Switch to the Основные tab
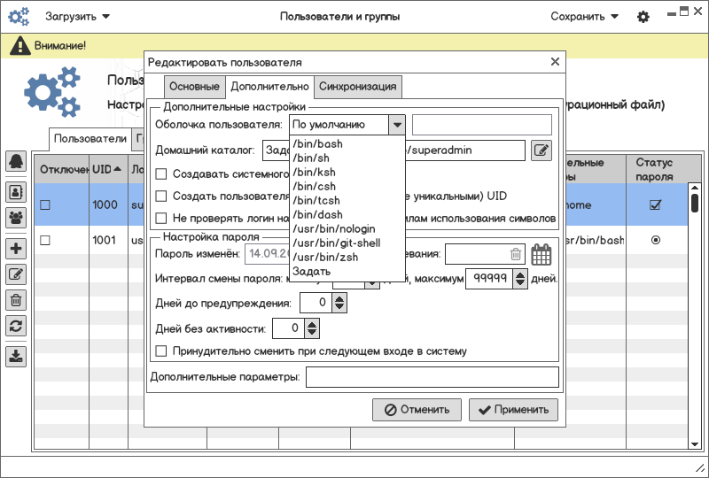Viewport: 709px width, 478px height. click(194, 87)
